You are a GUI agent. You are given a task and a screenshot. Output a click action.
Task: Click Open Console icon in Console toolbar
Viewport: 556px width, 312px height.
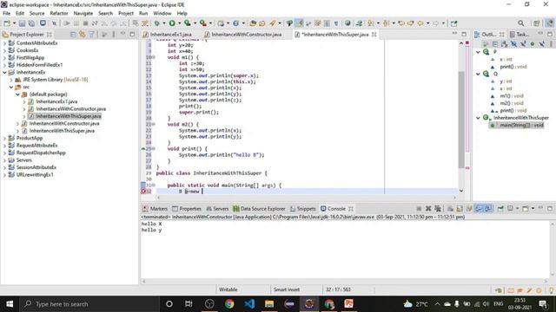coord(526,209)
